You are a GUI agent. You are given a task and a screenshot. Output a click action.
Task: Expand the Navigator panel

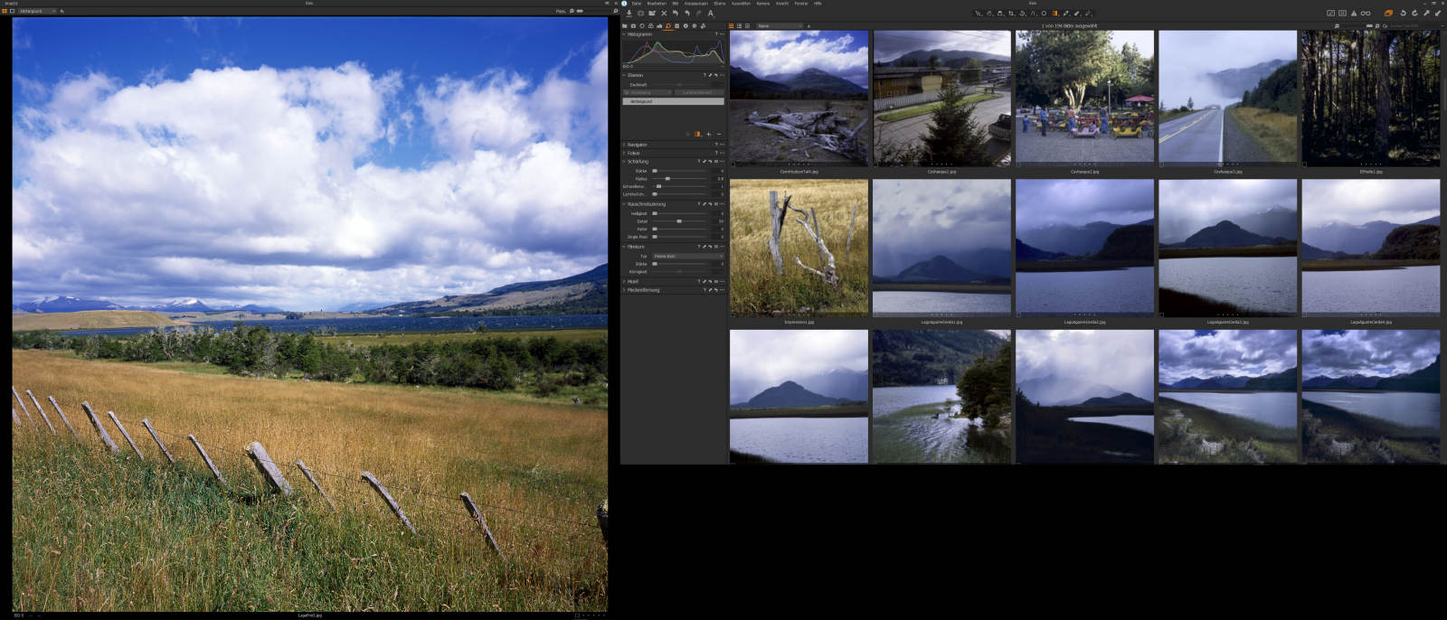click(638, 145)
